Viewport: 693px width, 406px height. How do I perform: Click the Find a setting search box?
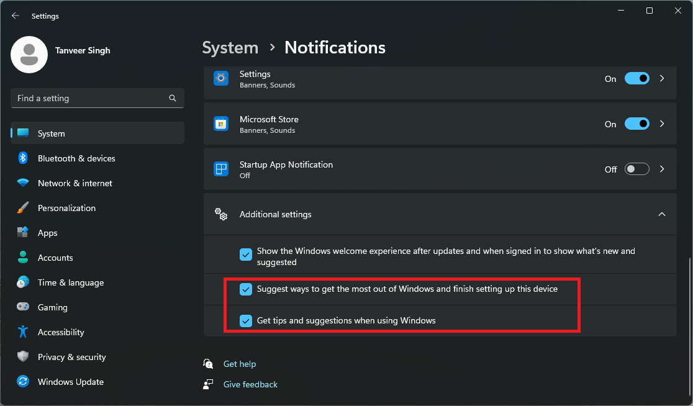click(x=97, y=98)
